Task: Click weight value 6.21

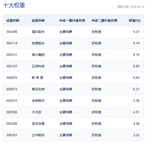Action: point(136,89)
